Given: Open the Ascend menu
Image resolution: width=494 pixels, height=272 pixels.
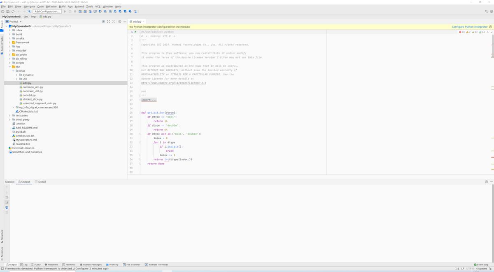Looking at the screenshot, I should point(79,7).
